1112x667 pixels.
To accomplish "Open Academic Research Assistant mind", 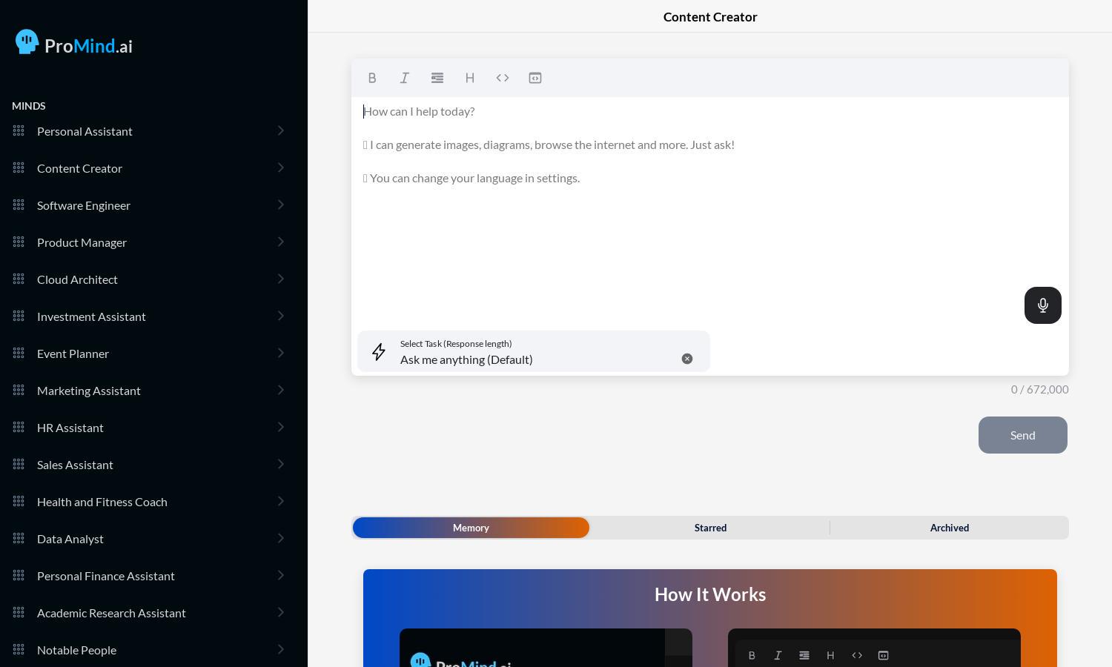I will (111, 613).
